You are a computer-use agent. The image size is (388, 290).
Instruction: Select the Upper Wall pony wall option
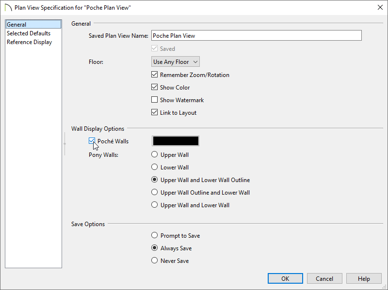(154, 154)
